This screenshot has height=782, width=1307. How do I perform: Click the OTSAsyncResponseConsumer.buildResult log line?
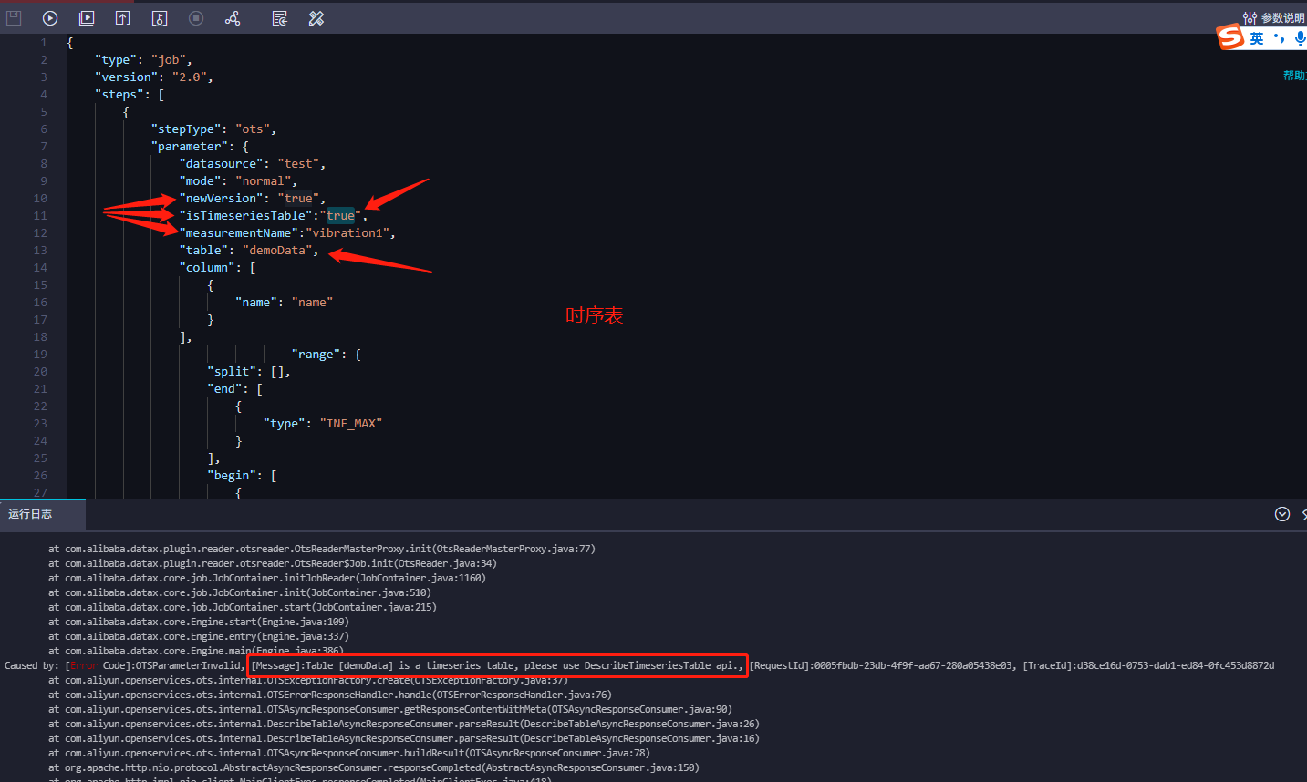pos(348,753)
